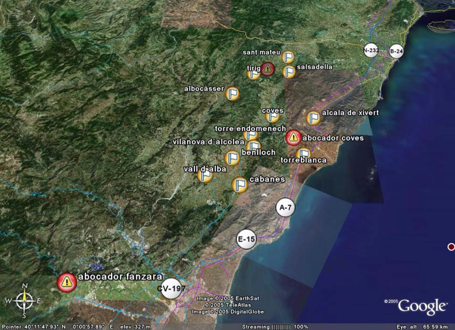Click the 'Eye alt 65.59 km' readout
Image resolution: width=455 pixels, height=330 pixels.
coord(422,327)
